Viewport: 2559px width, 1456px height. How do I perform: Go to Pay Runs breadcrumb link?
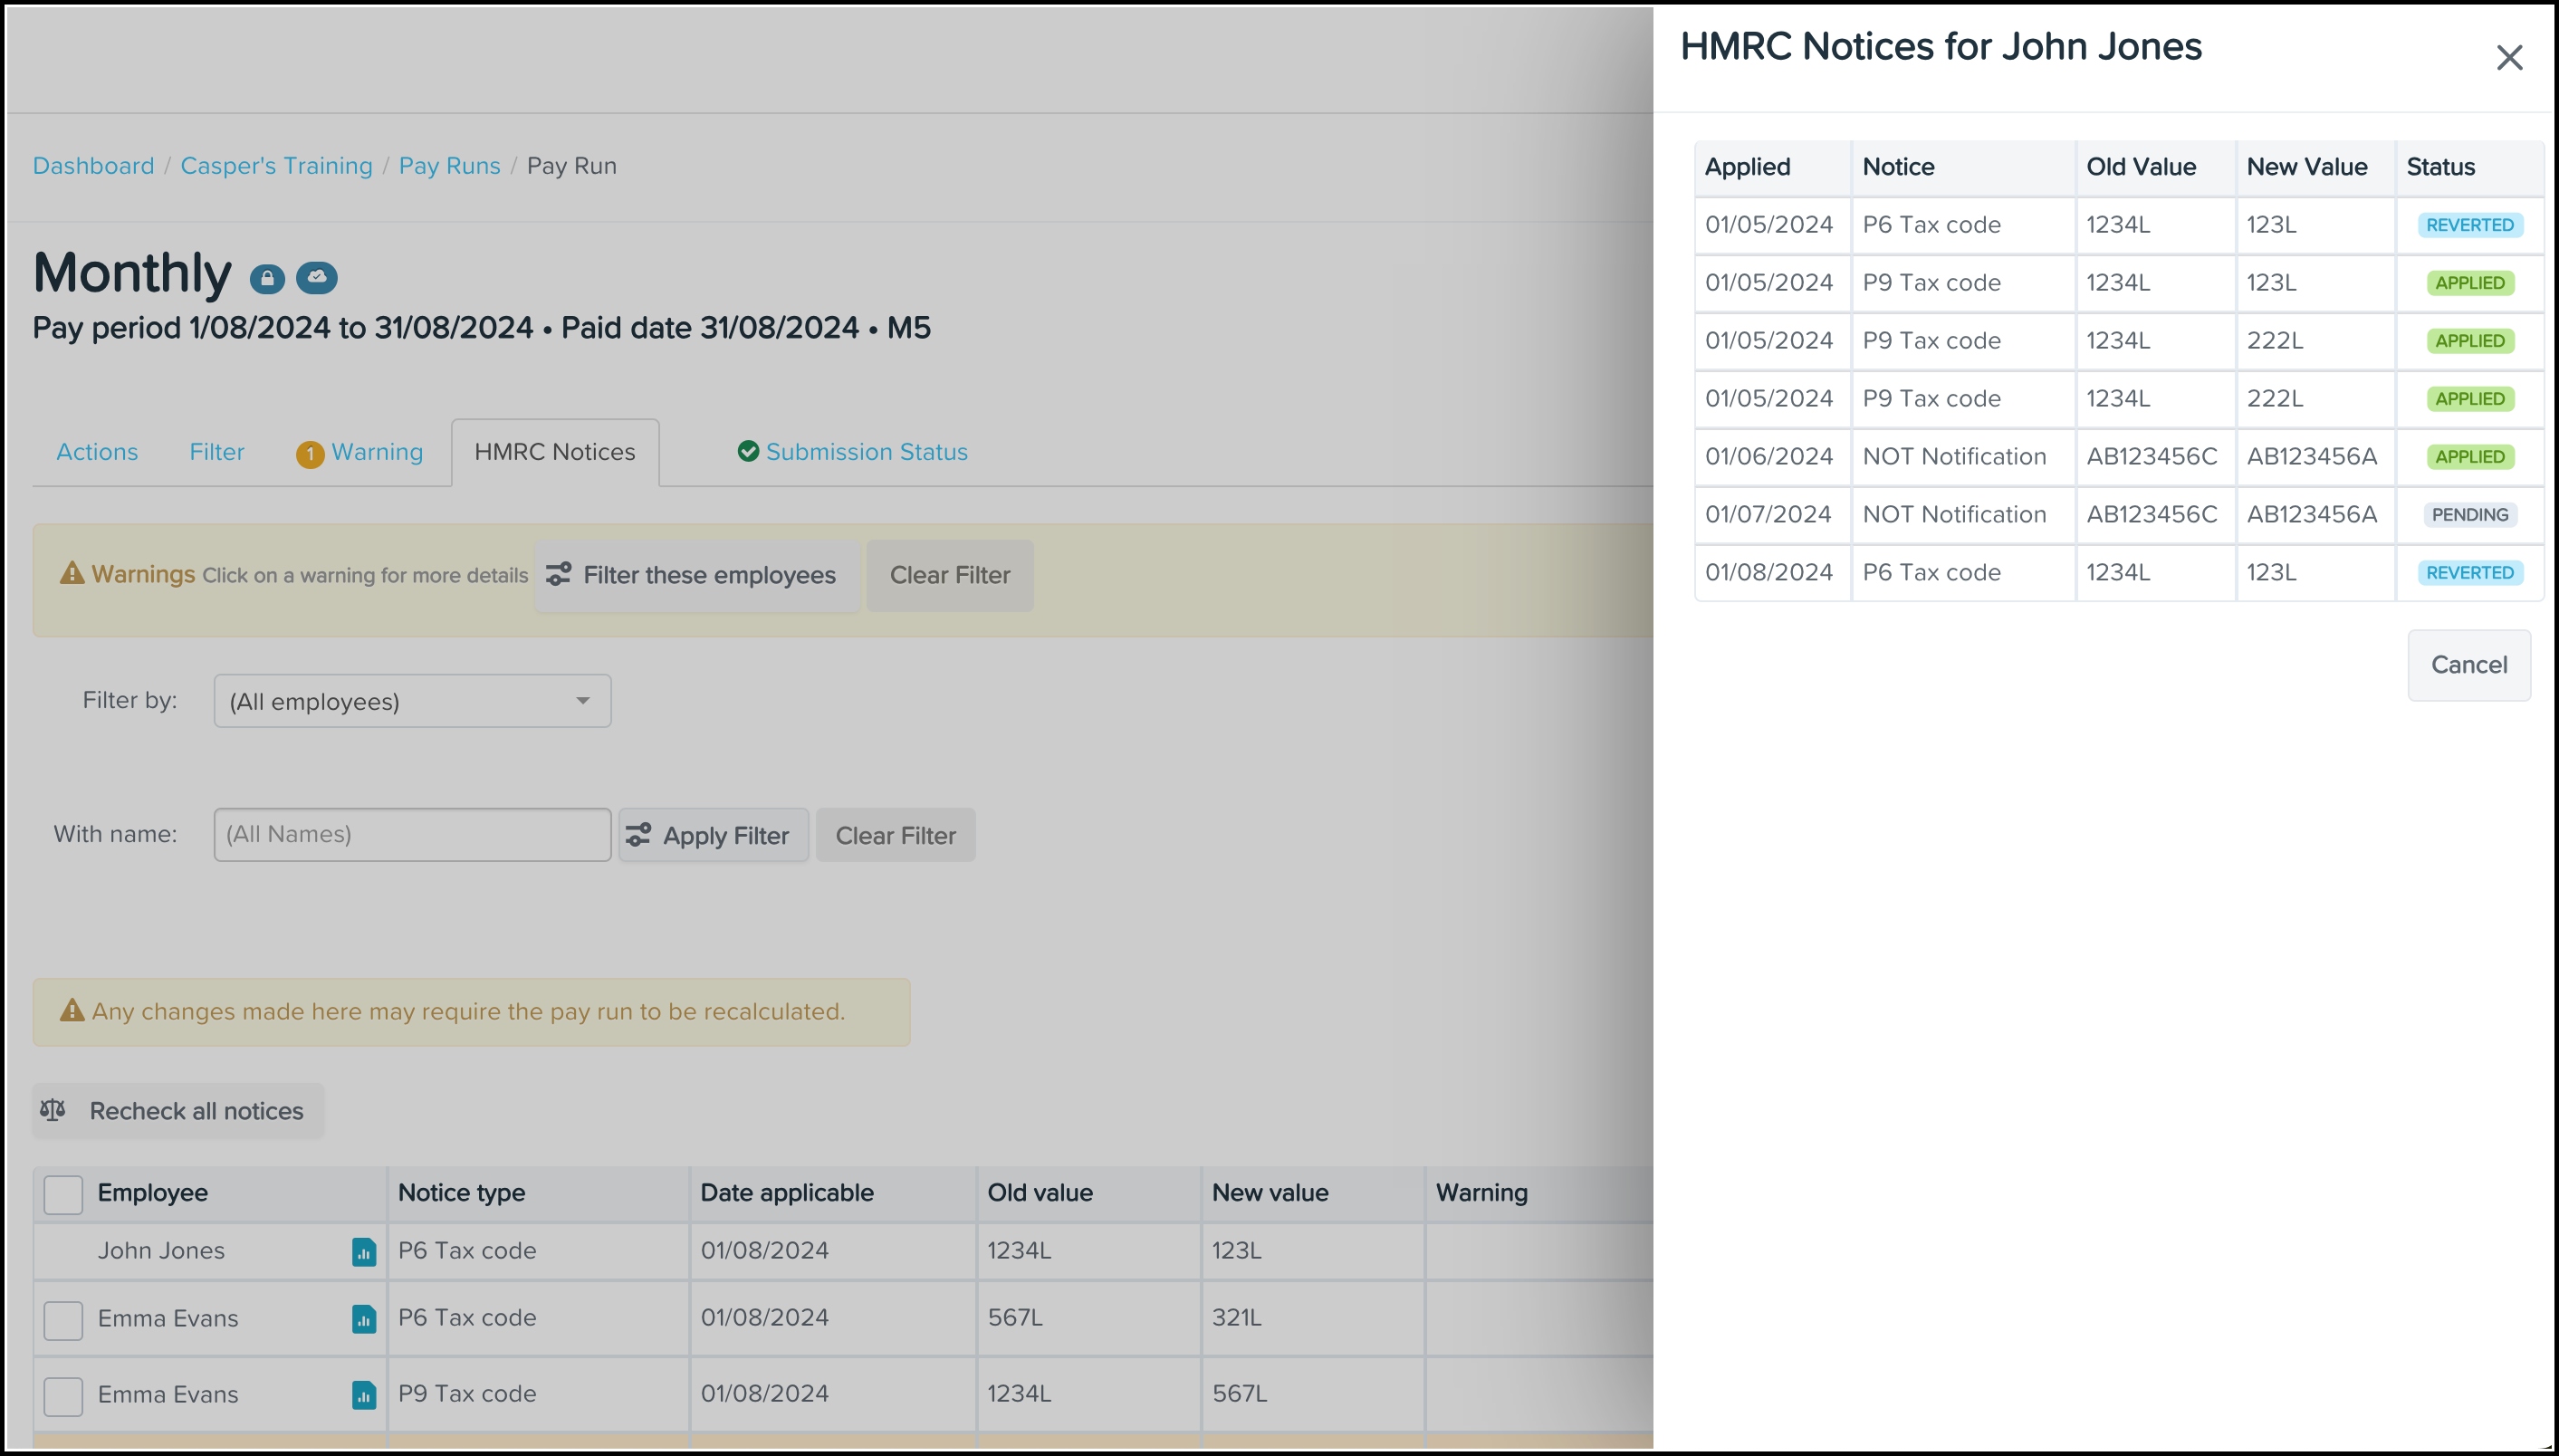tap(449, 166)
